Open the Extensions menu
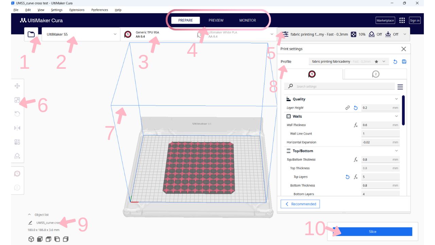Screen dimensions: 435x245 tap(77, 10)
